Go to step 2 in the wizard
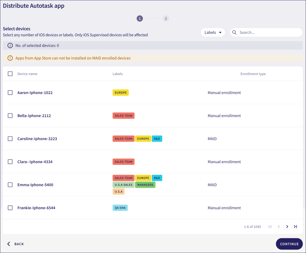This screenshot has height=253, width=306. point(166,18)
